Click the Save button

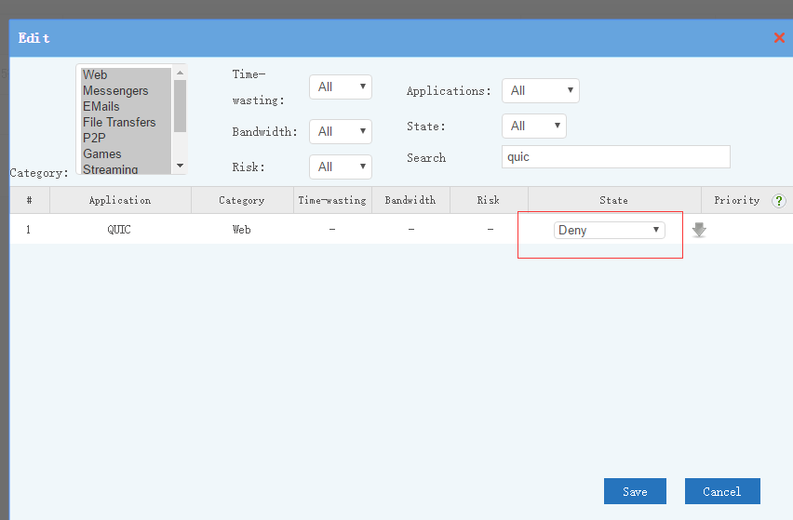pos(635,491)
